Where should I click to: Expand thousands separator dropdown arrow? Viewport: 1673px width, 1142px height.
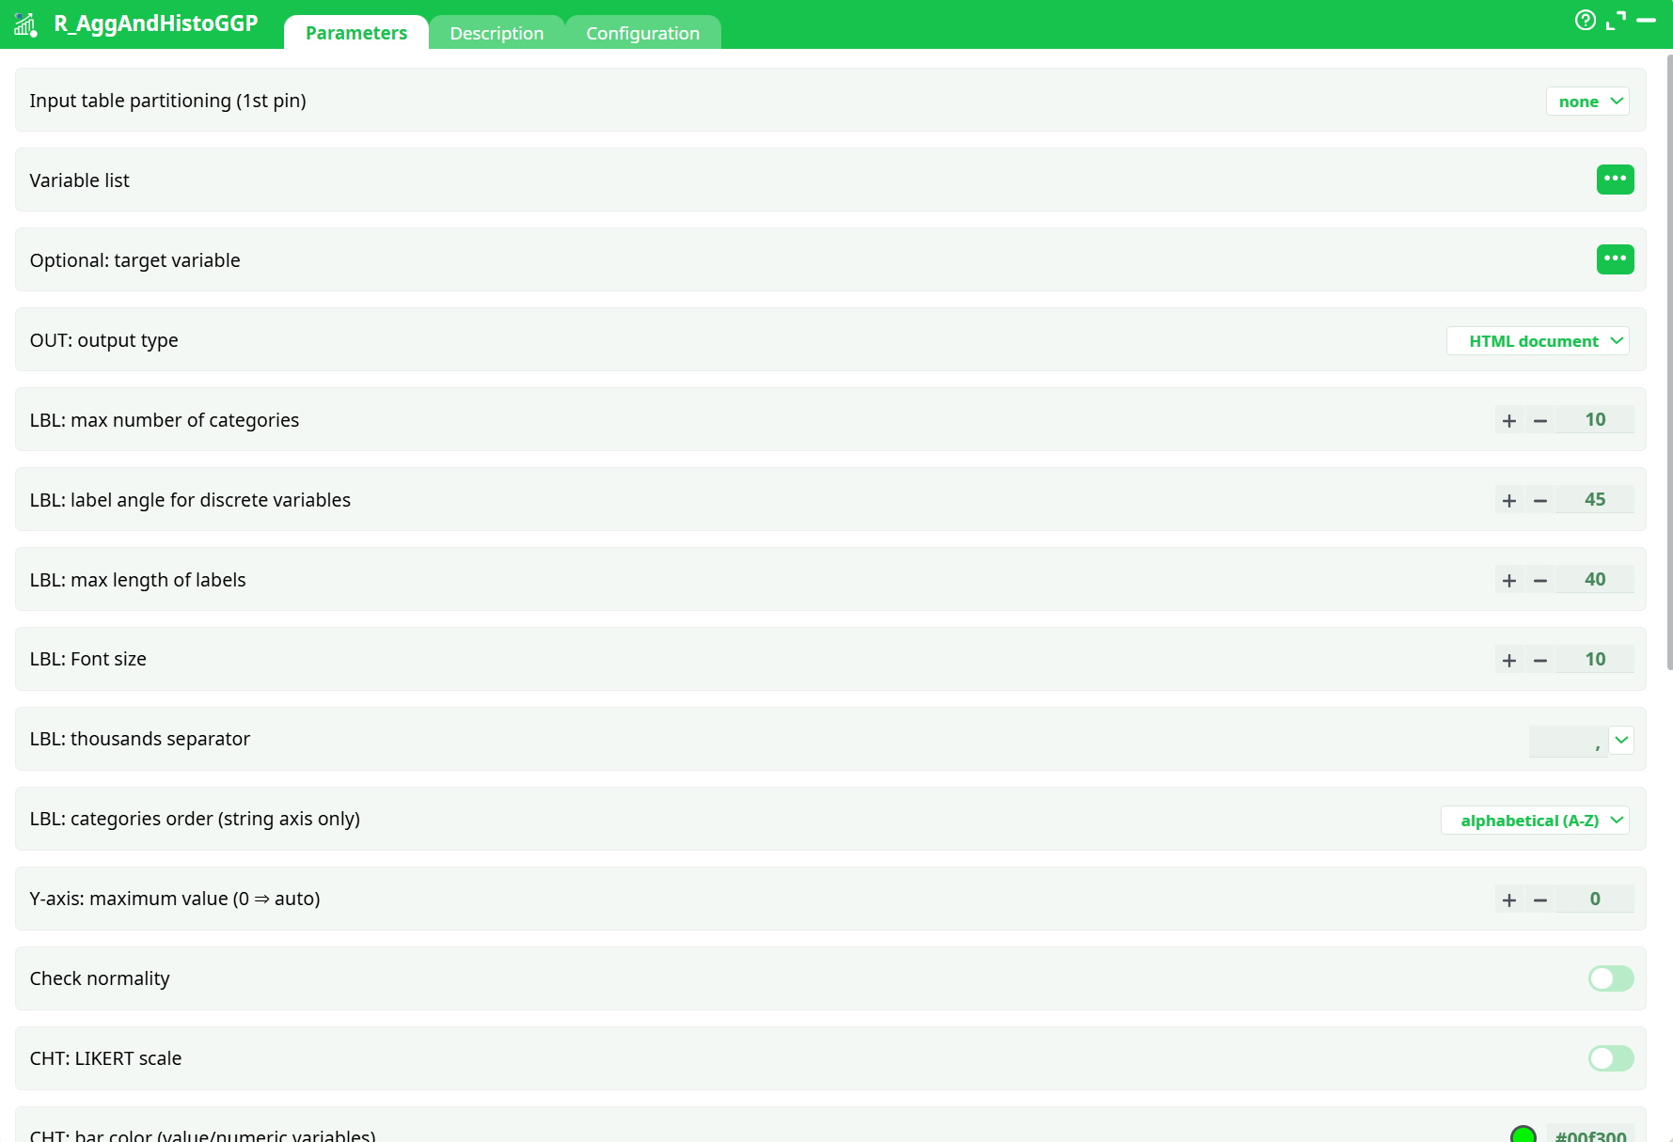[1621, 741]
